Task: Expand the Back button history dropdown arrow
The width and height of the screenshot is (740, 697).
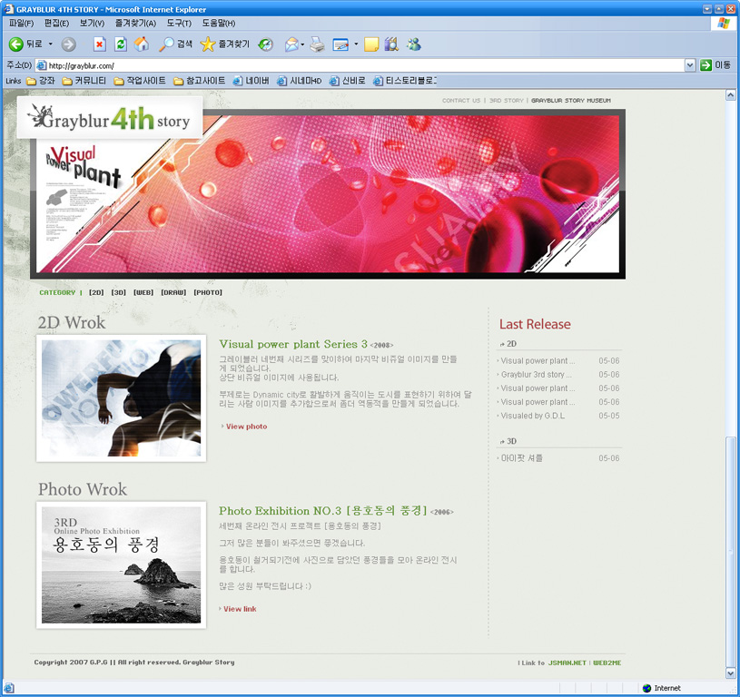Action: coord(51,44)
